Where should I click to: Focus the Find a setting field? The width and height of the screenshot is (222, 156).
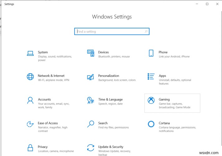tap(112, 31)
